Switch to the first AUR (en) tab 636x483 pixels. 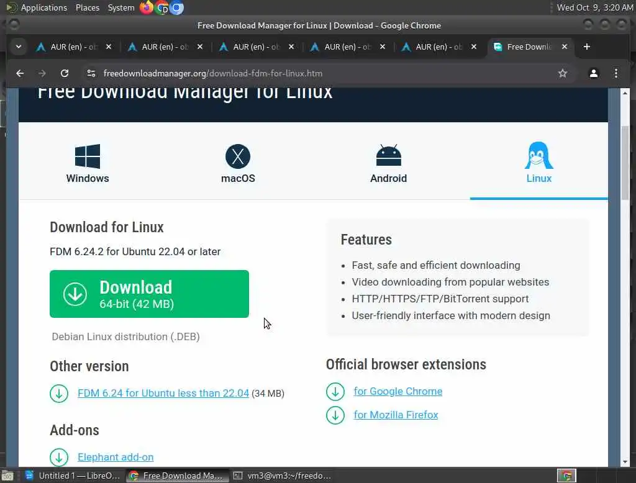coord(74,47)
